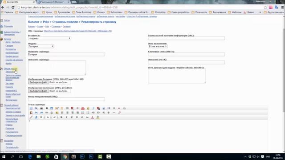The image size is (285, 160).
Task: Click the HTML iframe code textarea
Action: point(177,76)
